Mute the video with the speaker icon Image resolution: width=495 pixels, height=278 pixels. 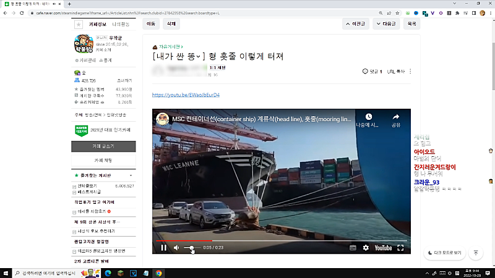(x=176, y=248)
